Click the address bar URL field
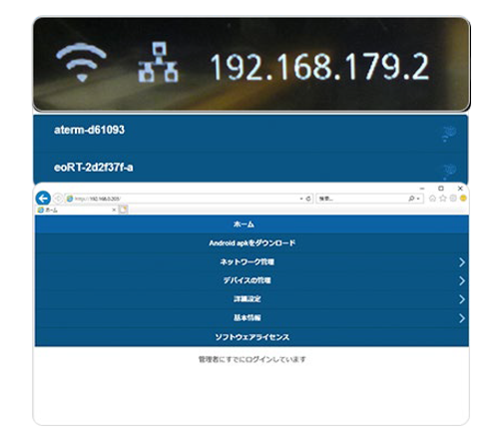501x444 pixels. (x=183, y=199)
